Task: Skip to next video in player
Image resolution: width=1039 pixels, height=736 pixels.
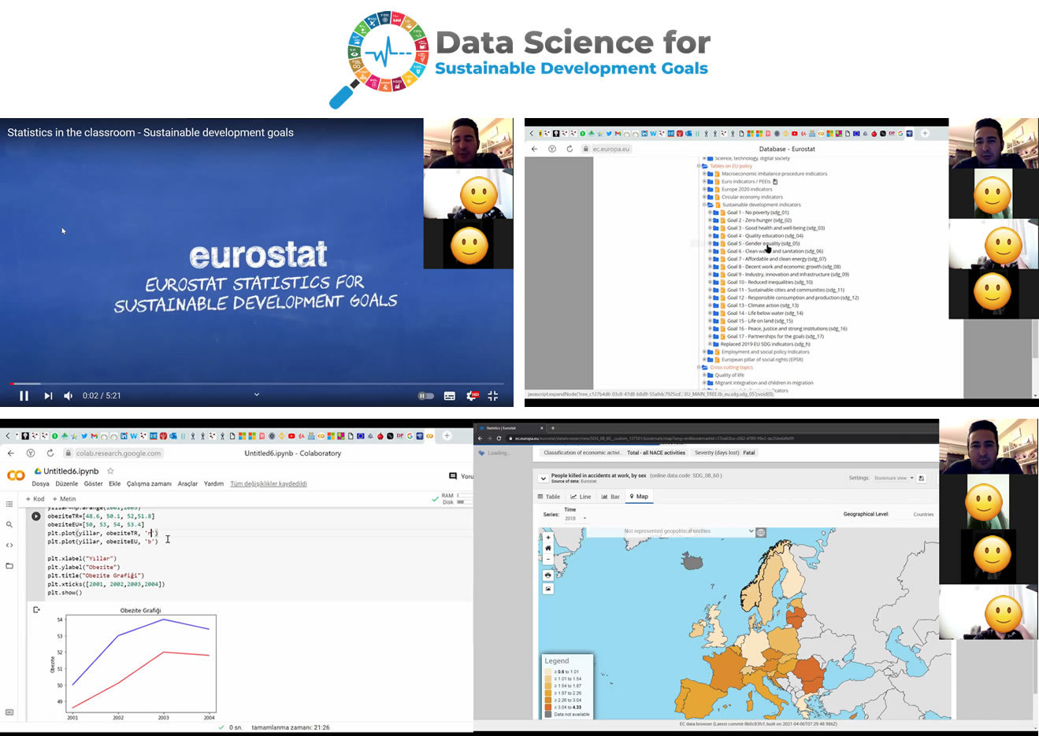Action: pos(48,396)
